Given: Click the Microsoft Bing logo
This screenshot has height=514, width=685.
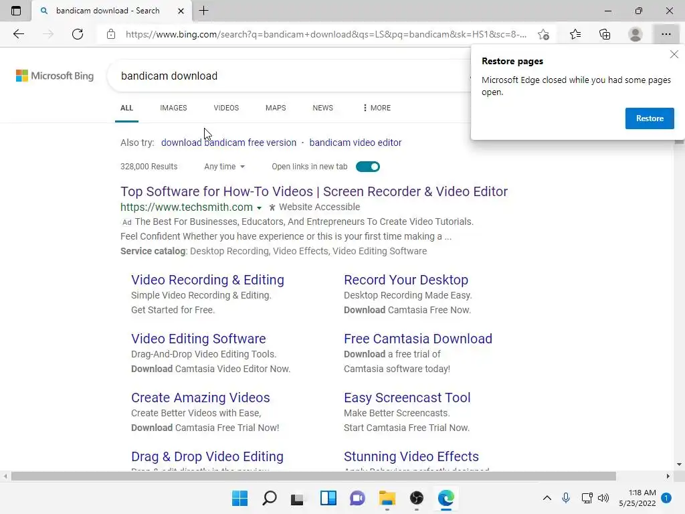Looking at the screenshot, I should coord(55,76).
